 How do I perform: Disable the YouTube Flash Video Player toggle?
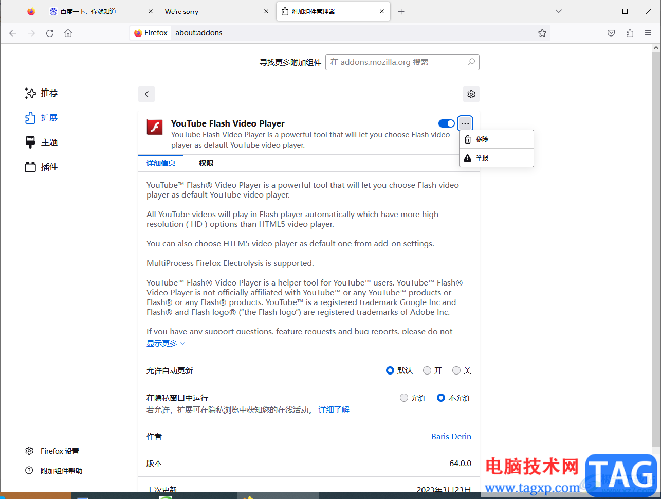point(447,123)
